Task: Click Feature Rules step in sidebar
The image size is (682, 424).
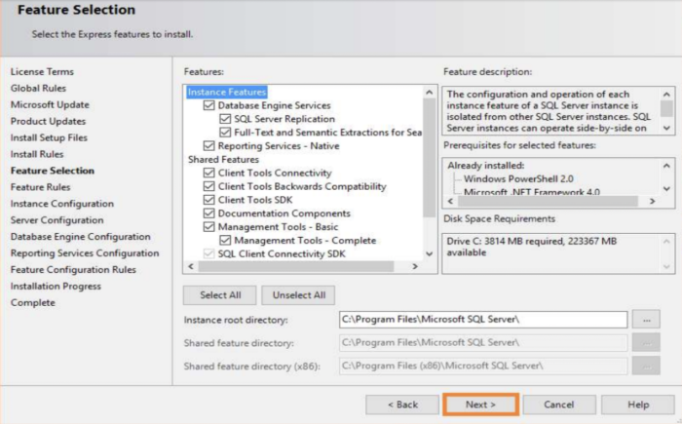Action: coord(41,187)
